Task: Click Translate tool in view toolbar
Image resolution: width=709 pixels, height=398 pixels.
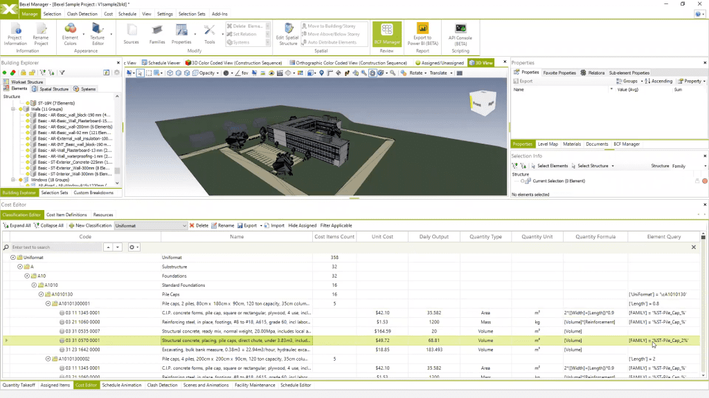Action: pos(438,73)
